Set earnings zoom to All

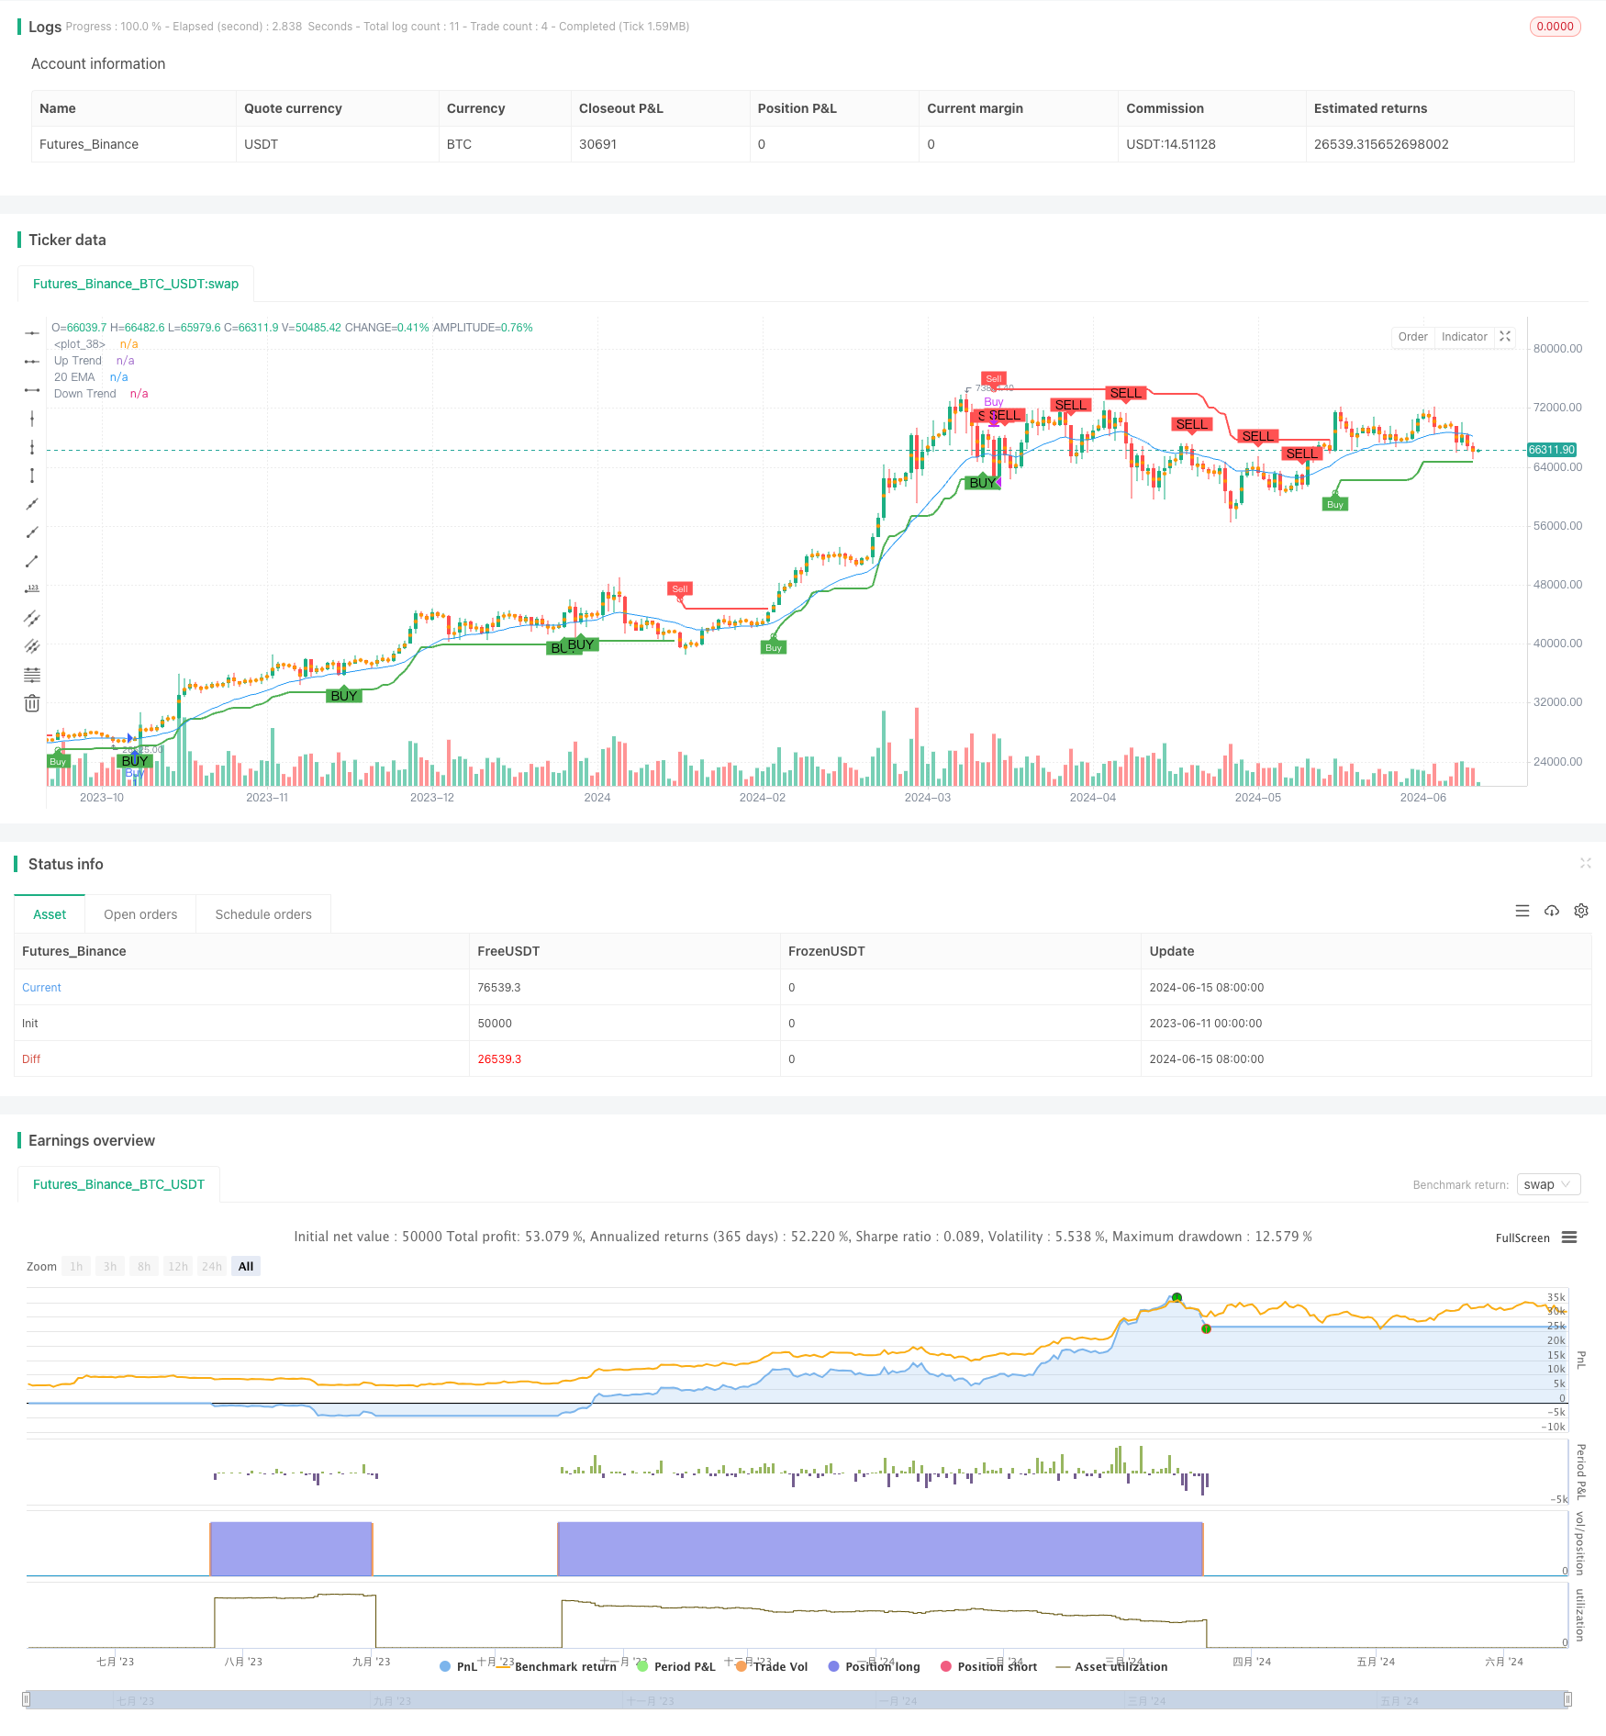[x=246, y=1266]
